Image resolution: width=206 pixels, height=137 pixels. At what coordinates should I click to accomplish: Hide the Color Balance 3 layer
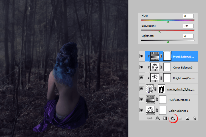pyautogui.click(x=141, y=67)
